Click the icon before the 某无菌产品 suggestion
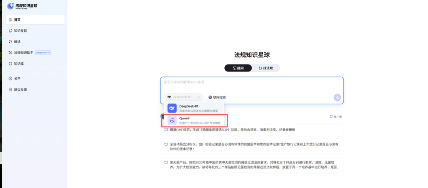This screenshot has height=188, width=428. coord(166,162)
